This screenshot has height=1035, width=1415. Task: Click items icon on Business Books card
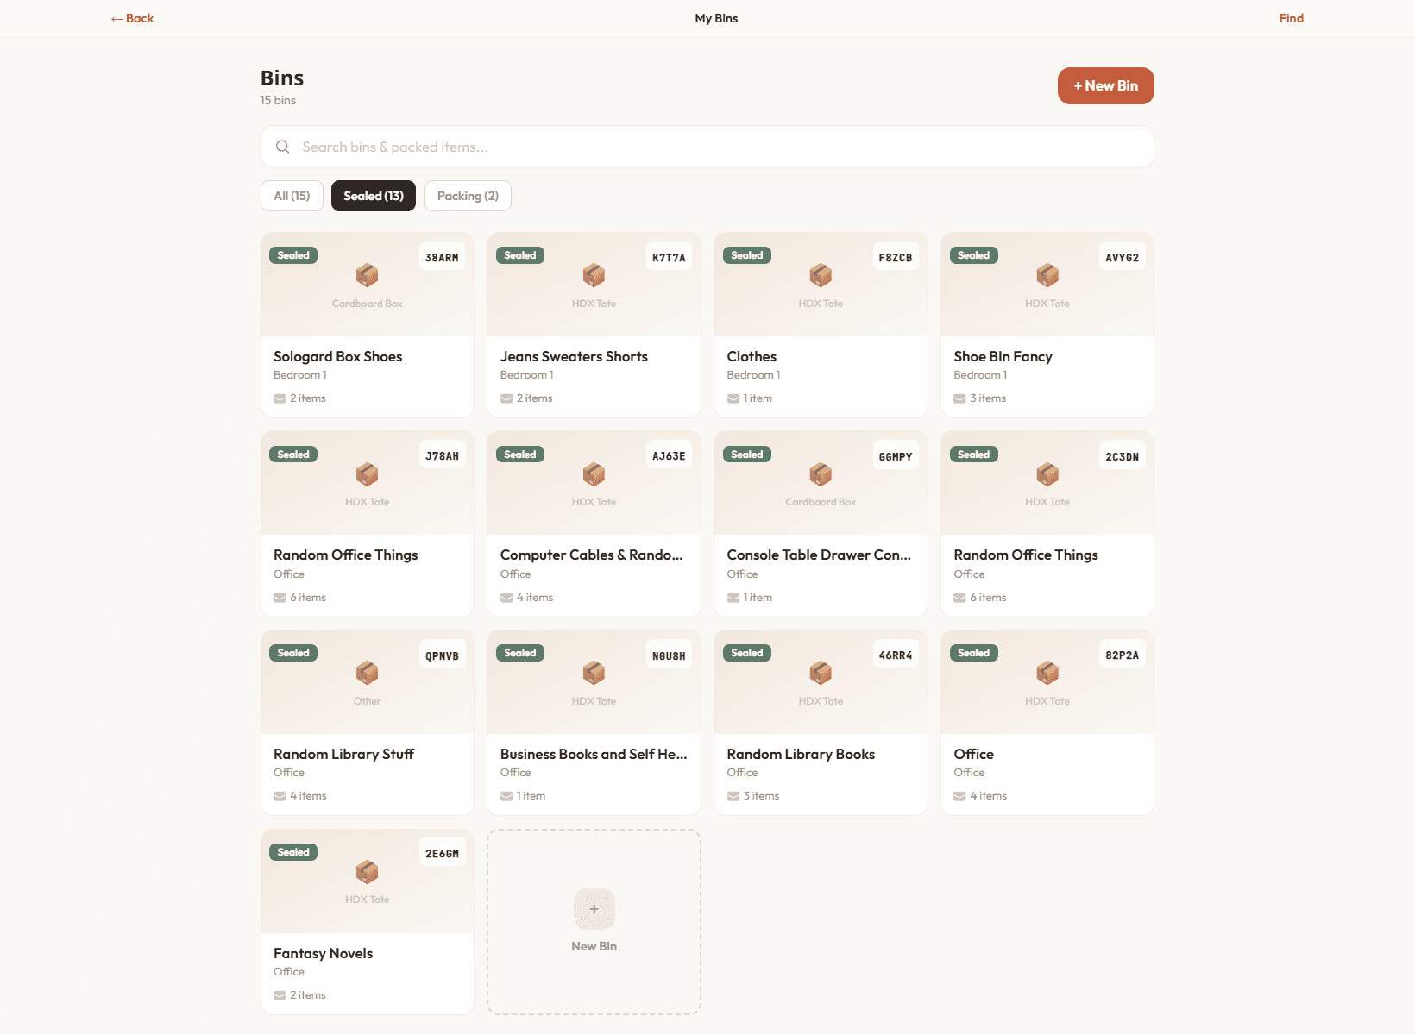506,796
